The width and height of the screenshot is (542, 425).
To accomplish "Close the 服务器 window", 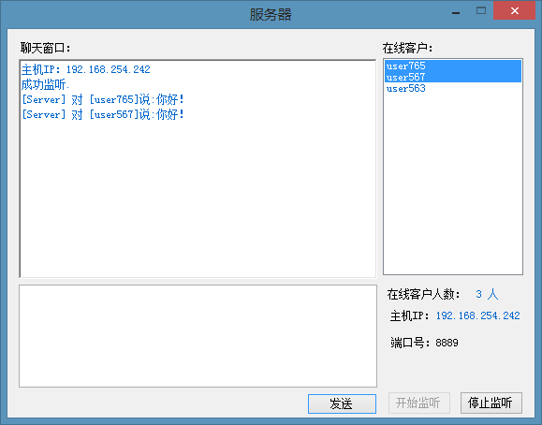I will [x=514, y=10].
